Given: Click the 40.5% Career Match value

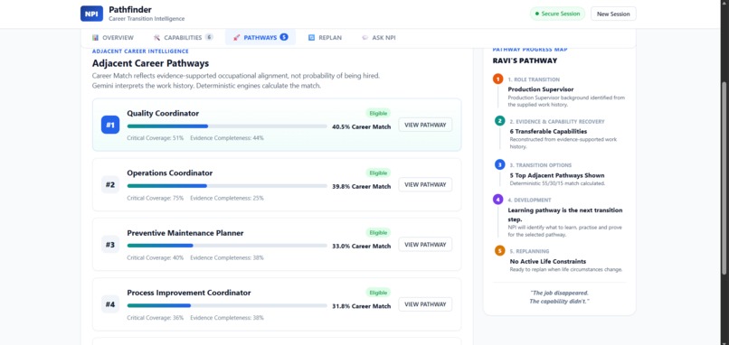Looking at the screenshot, I should tap(361, 126).
